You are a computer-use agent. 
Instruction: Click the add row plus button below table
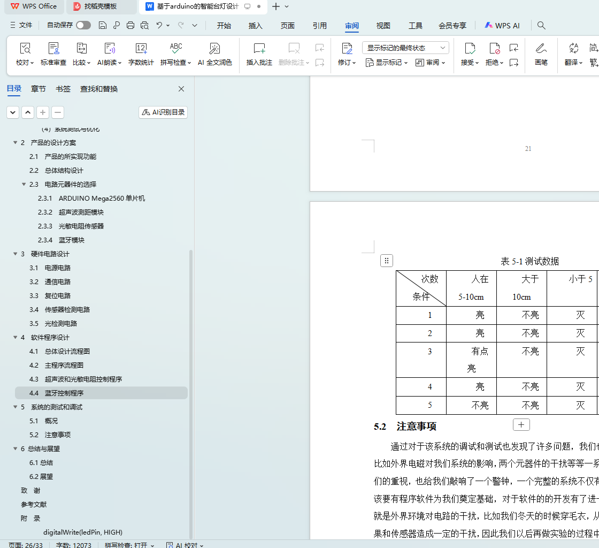pyautogui.click(x=521, y=425)
